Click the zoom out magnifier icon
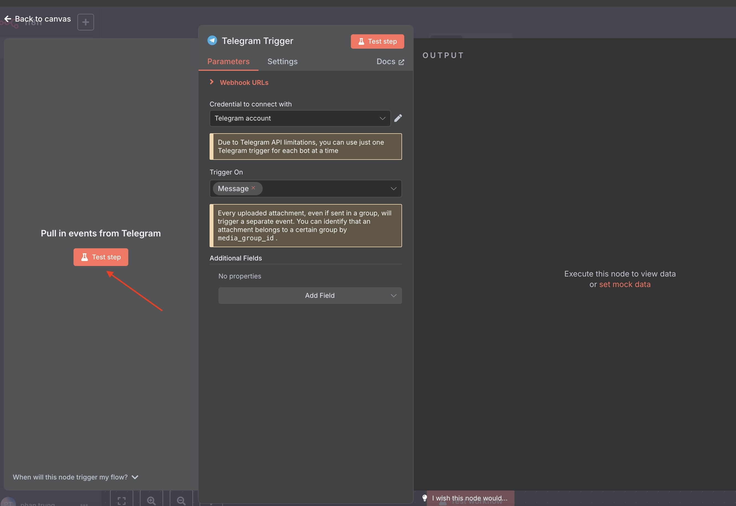The image size is (736, 506). click(x=181, y=501)
